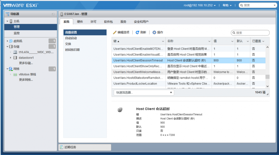Click the settings table scrollbar down arrow
The width and height of the screenshot is (279, 155).
coord(268,86)
